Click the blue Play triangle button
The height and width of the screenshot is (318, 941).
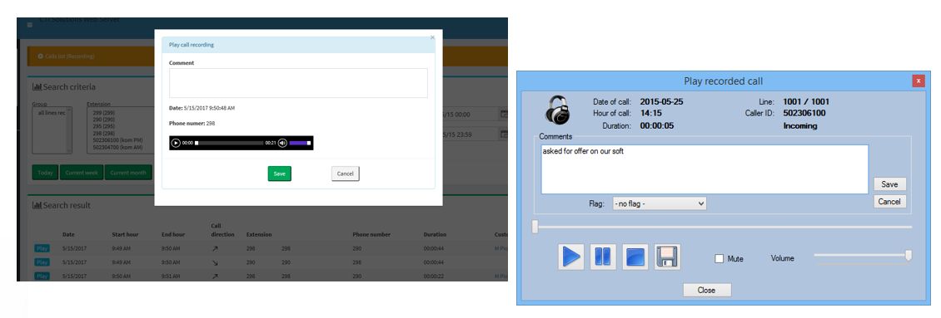click(570, 257)
